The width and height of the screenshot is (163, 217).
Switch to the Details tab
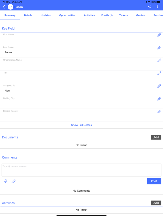[x=28, y=15]
